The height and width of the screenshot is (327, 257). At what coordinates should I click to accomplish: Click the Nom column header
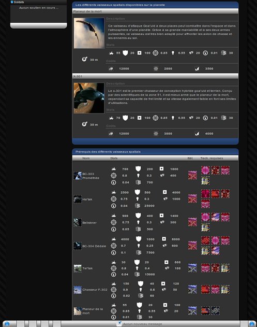point(86,158)
